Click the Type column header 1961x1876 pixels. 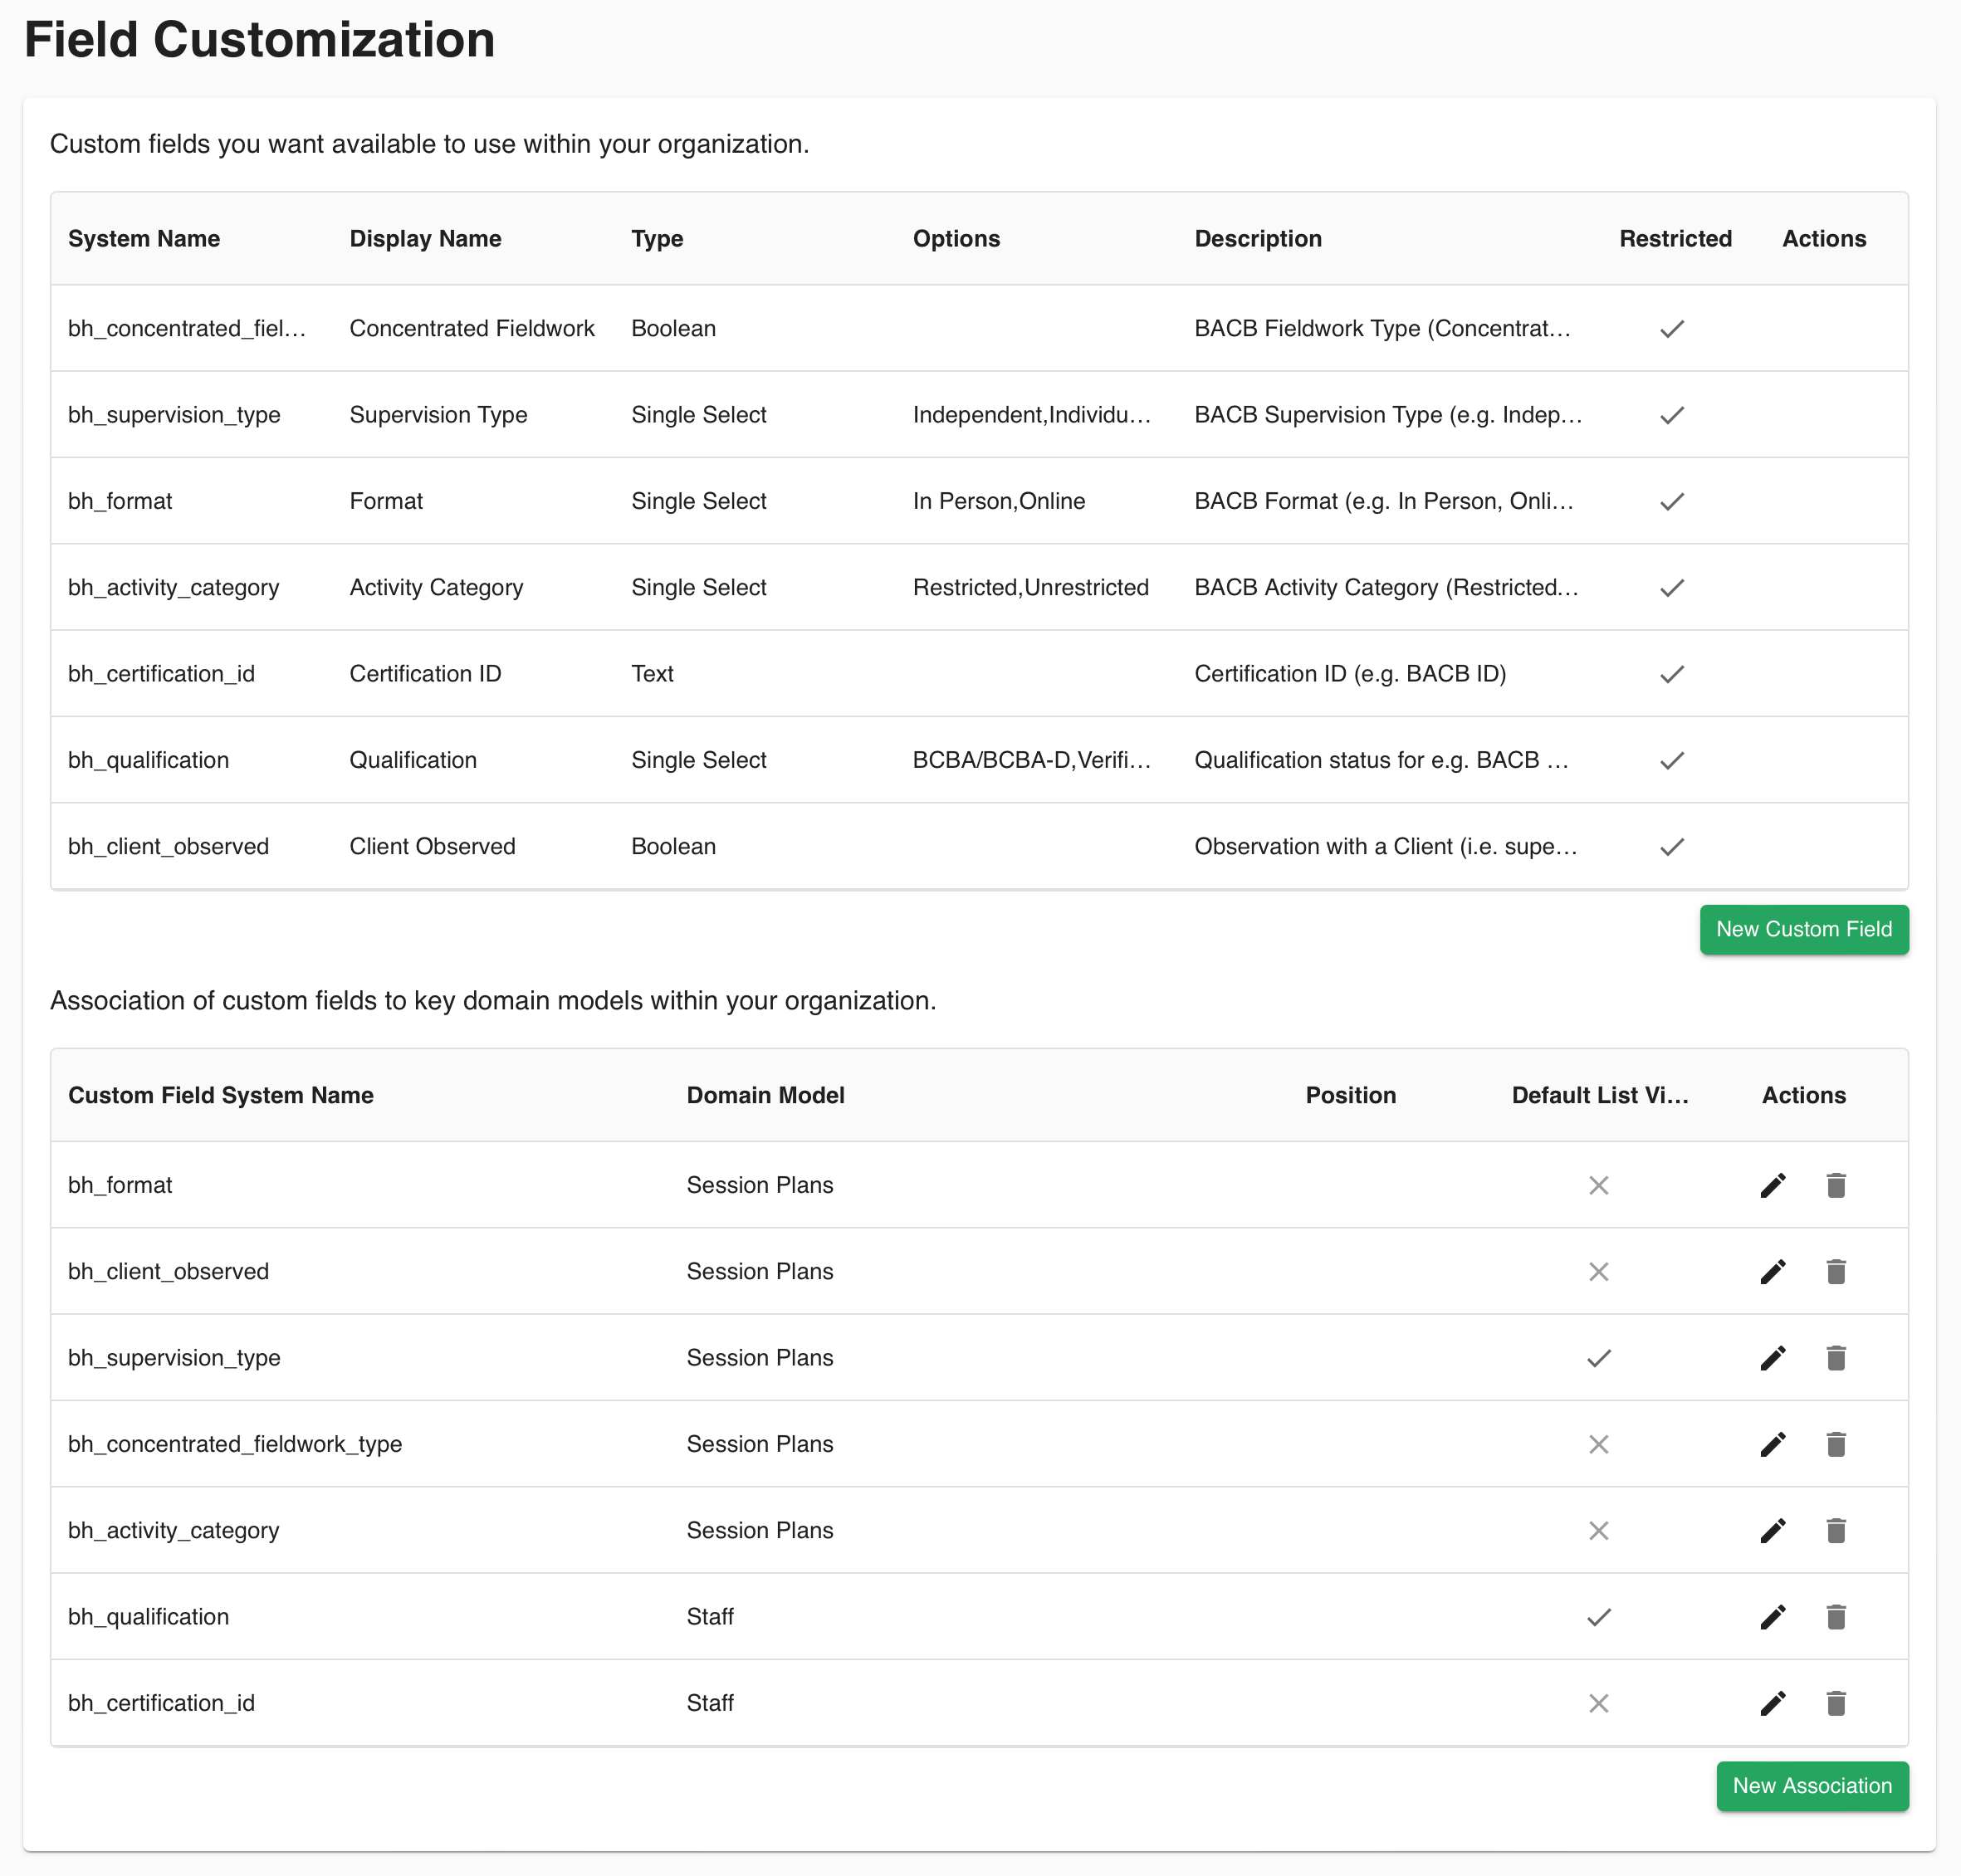[657, 238]
